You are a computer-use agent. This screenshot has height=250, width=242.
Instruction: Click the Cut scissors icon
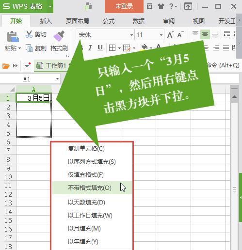point(29,34)
